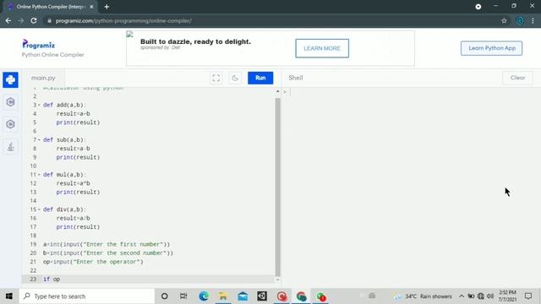The height and width of the screenshot is (304, 541).
Task: Click the Programiz logo
Action: [38, 45]
